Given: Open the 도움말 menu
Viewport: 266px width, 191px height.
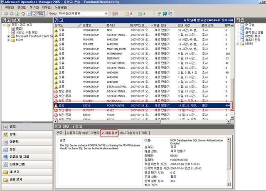Looking at the screenshot, I should click(x=61, y=7).
